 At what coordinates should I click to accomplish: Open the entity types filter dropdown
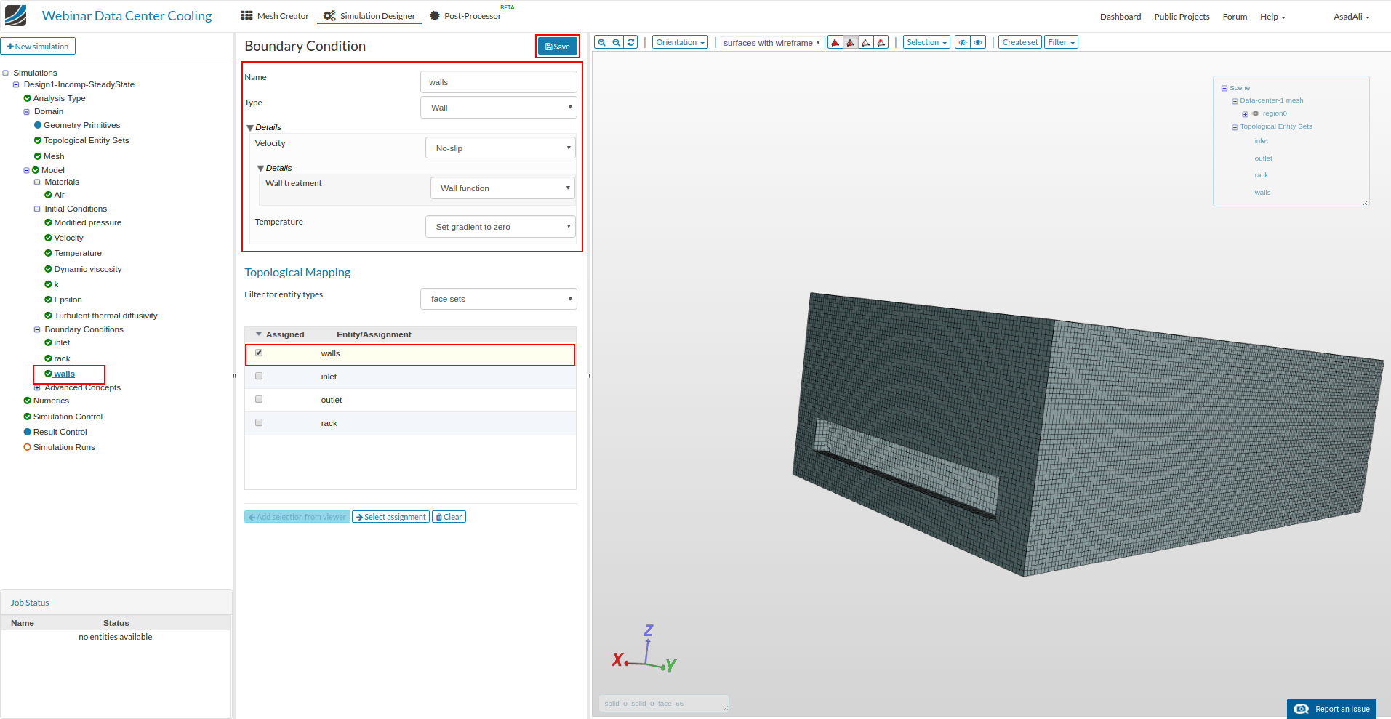pos(499,299)
